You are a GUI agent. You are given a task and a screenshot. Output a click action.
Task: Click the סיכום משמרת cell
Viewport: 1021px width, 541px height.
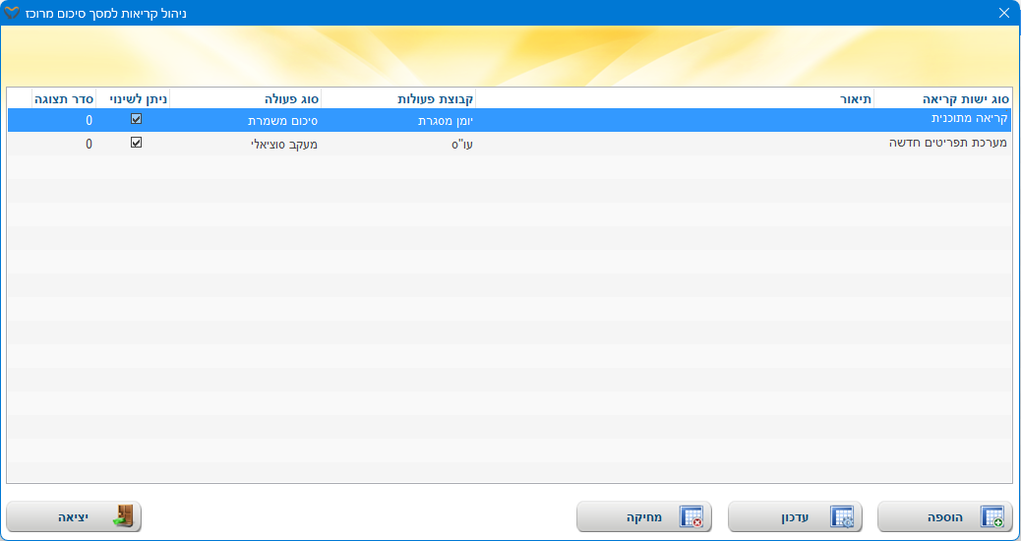point(281,120)
